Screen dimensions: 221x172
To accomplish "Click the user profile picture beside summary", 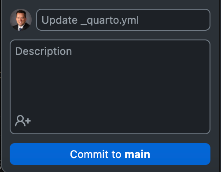I will [21, 20].
